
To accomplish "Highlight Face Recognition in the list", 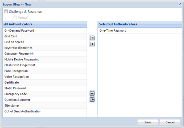I will coord(16,71).
